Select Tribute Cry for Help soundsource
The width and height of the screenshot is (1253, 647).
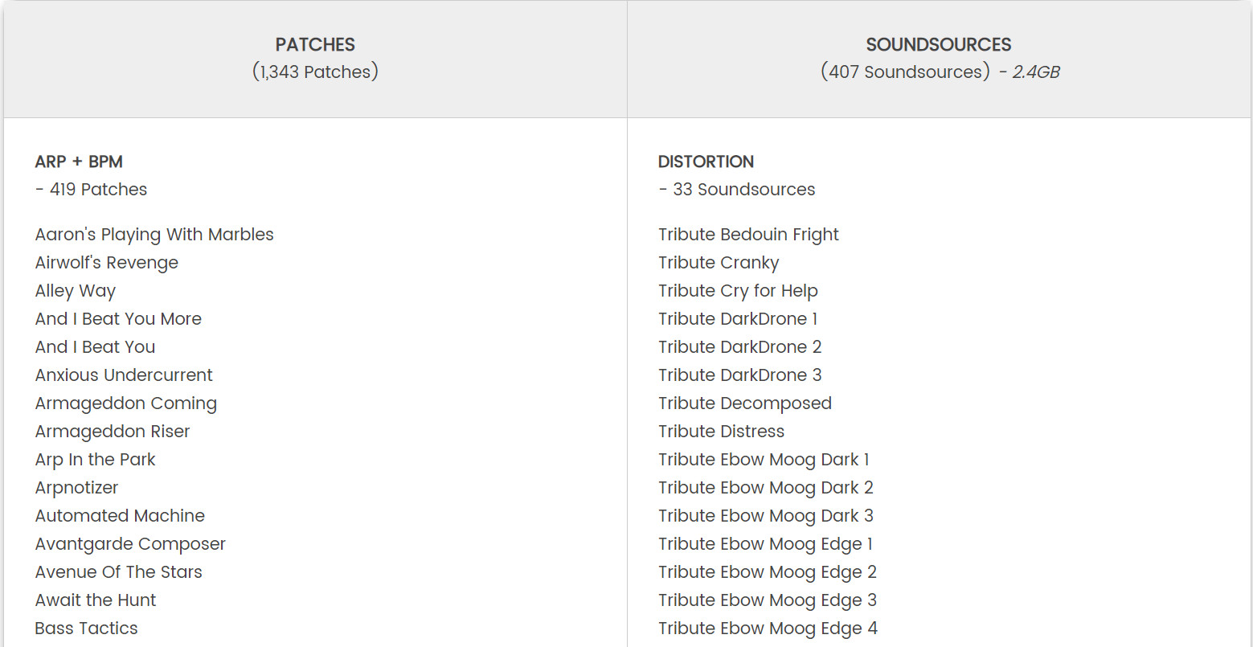click(x=738, y=291)
